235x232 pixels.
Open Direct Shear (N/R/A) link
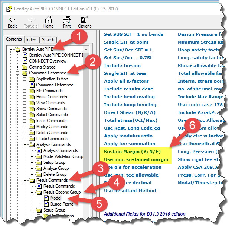point(130,112)
